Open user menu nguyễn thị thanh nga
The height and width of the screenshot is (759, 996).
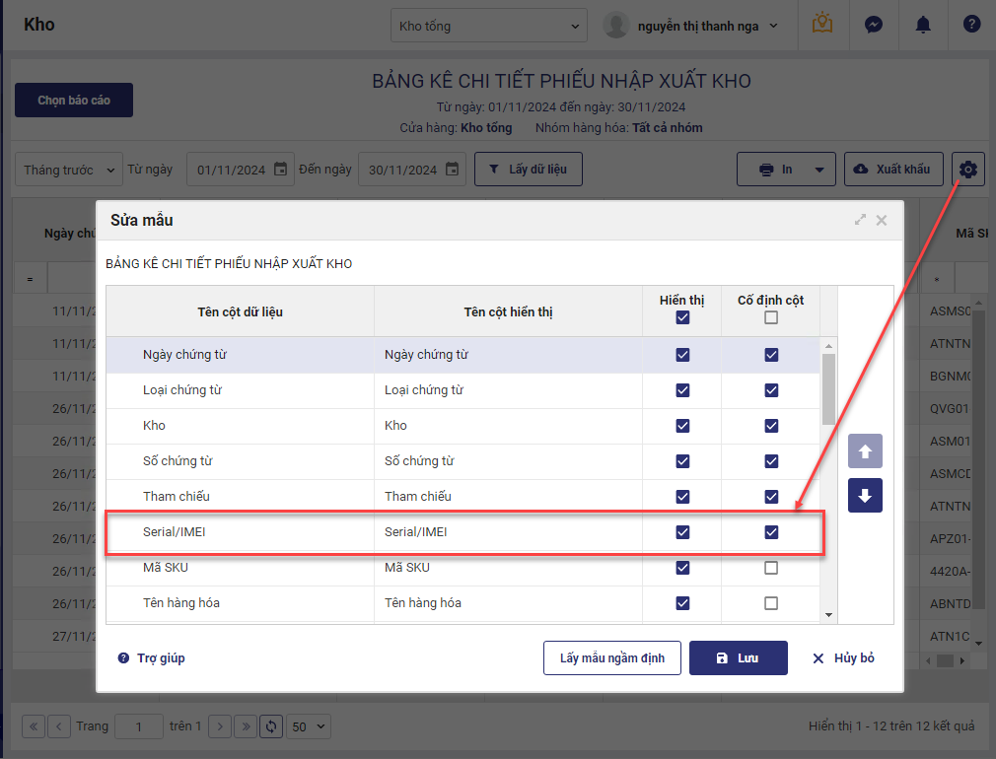click(x=692, y=26)
